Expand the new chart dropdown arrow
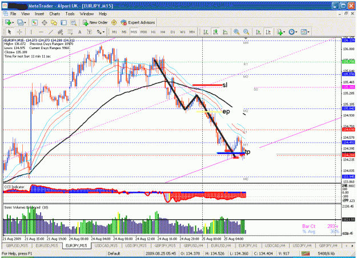Image resolution: width=357 pixels, height=258 pixels. point(13,23)
